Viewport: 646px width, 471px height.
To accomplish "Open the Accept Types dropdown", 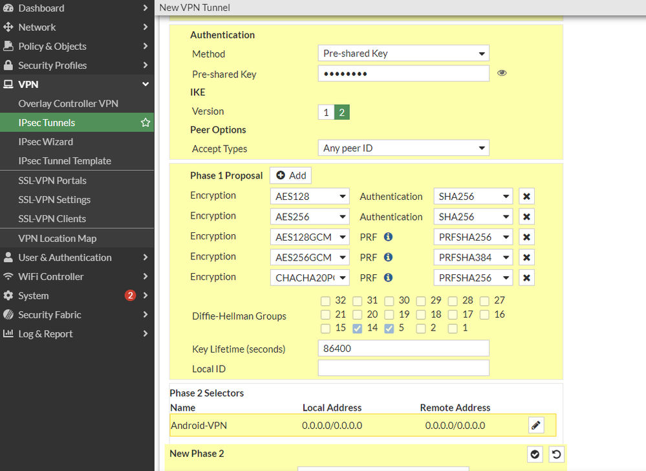I will [403, 148].
